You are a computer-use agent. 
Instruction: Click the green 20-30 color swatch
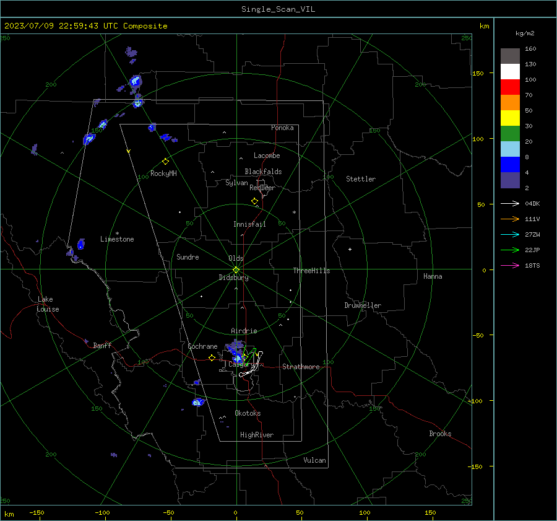[510, 133]
